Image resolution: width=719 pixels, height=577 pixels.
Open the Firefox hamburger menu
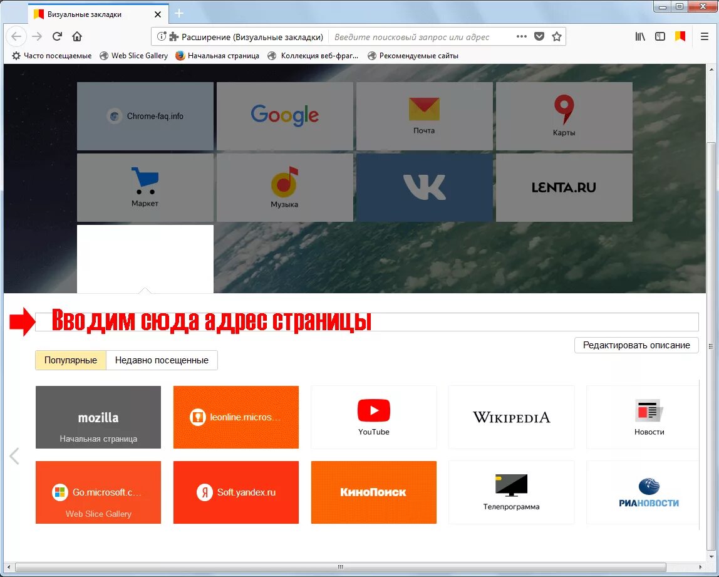click(x=704, y=36)
